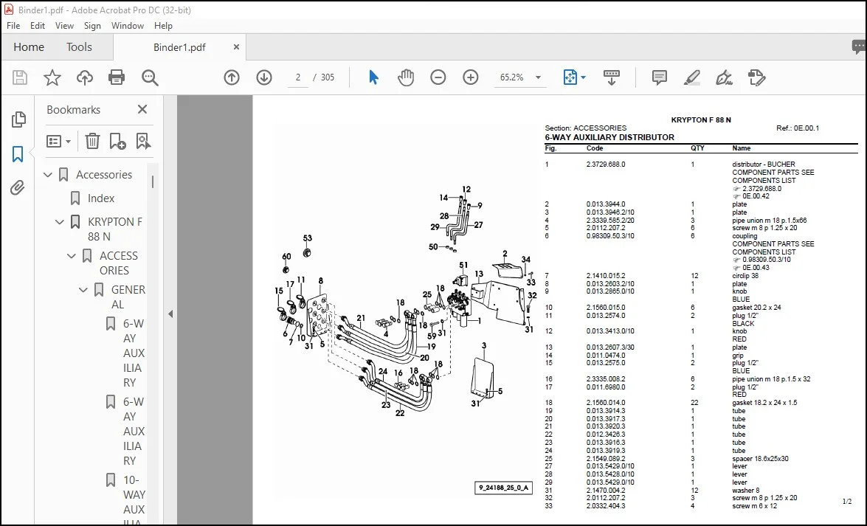Collapse the GENERAL bookmark
867x526 pixels.
coord(83,290)
